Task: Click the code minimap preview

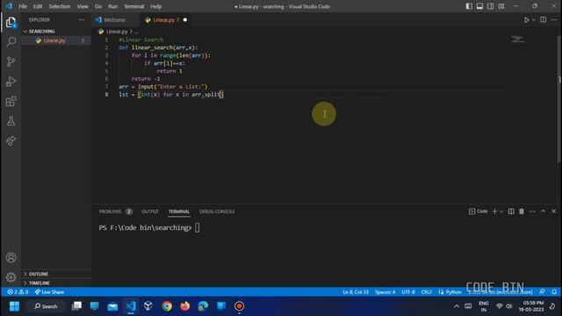Action: coord(518,39)
